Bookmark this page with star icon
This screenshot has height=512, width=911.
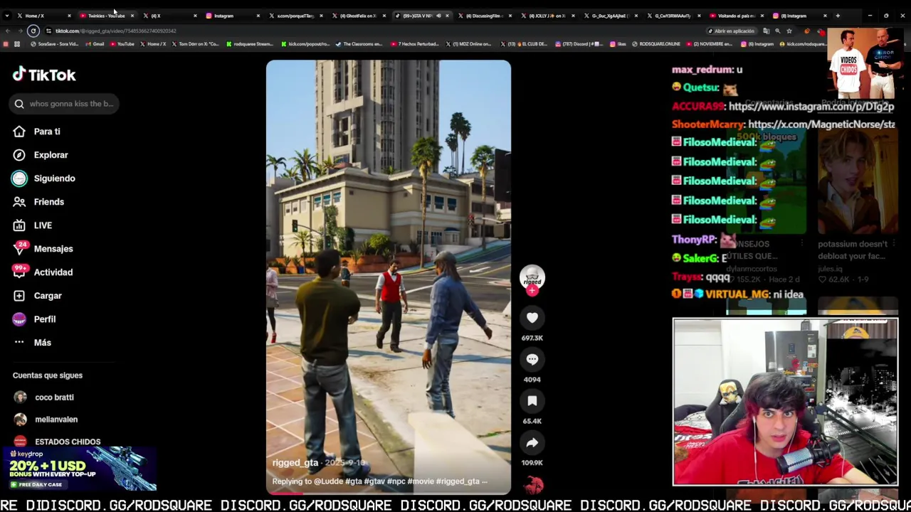789,31
